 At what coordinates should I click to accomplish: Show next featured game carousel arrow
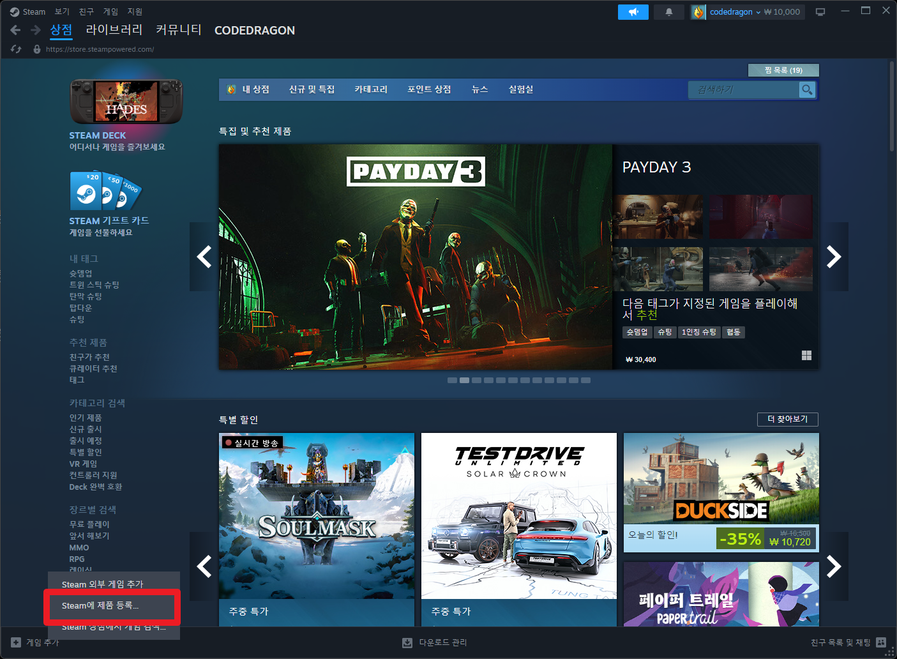tap(834, 257)
